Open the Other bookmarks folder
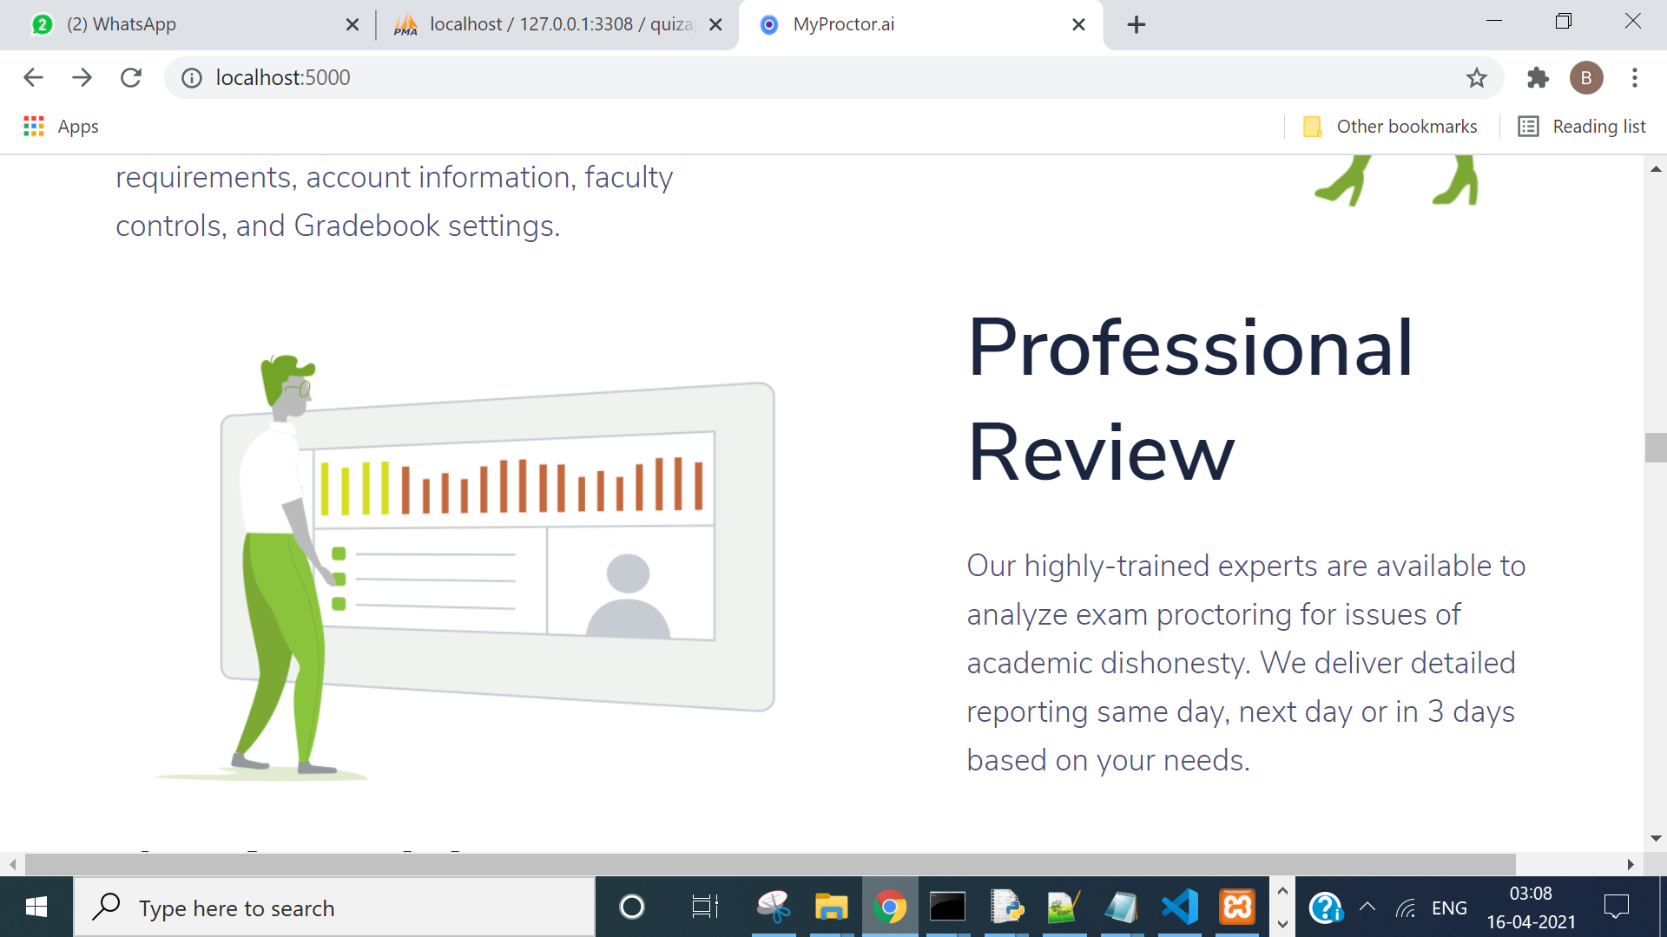This screenshot has width=1667, height=937. [1390, 127]
